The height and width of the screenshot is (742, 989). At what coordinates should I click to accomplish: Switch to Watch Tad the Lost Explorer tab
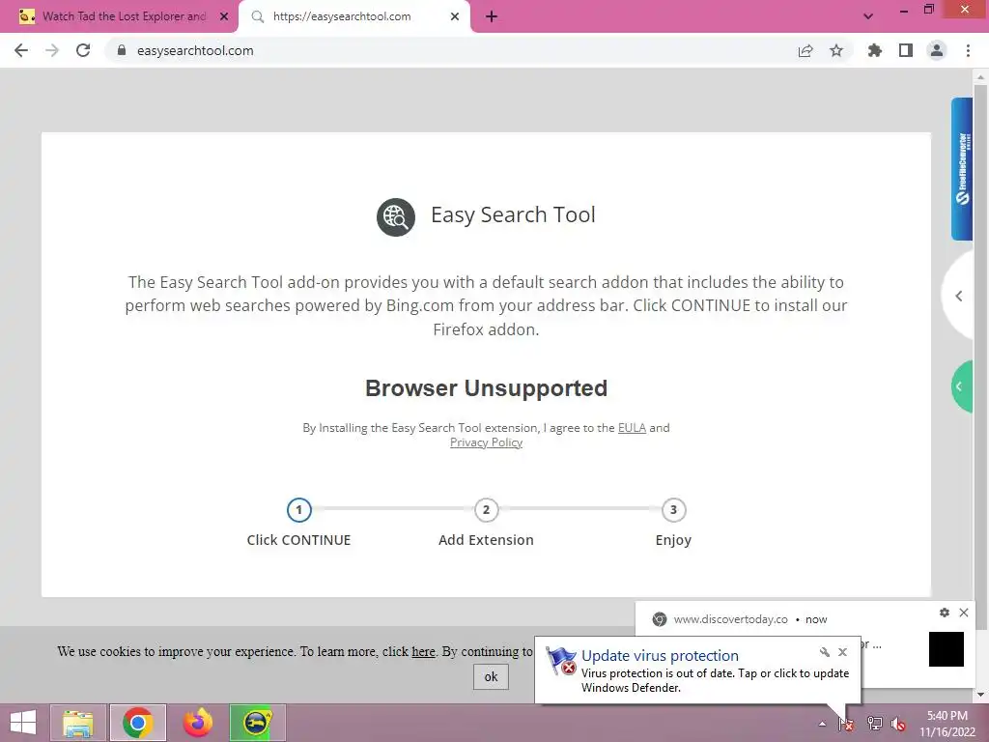click(x=119, y=16)
